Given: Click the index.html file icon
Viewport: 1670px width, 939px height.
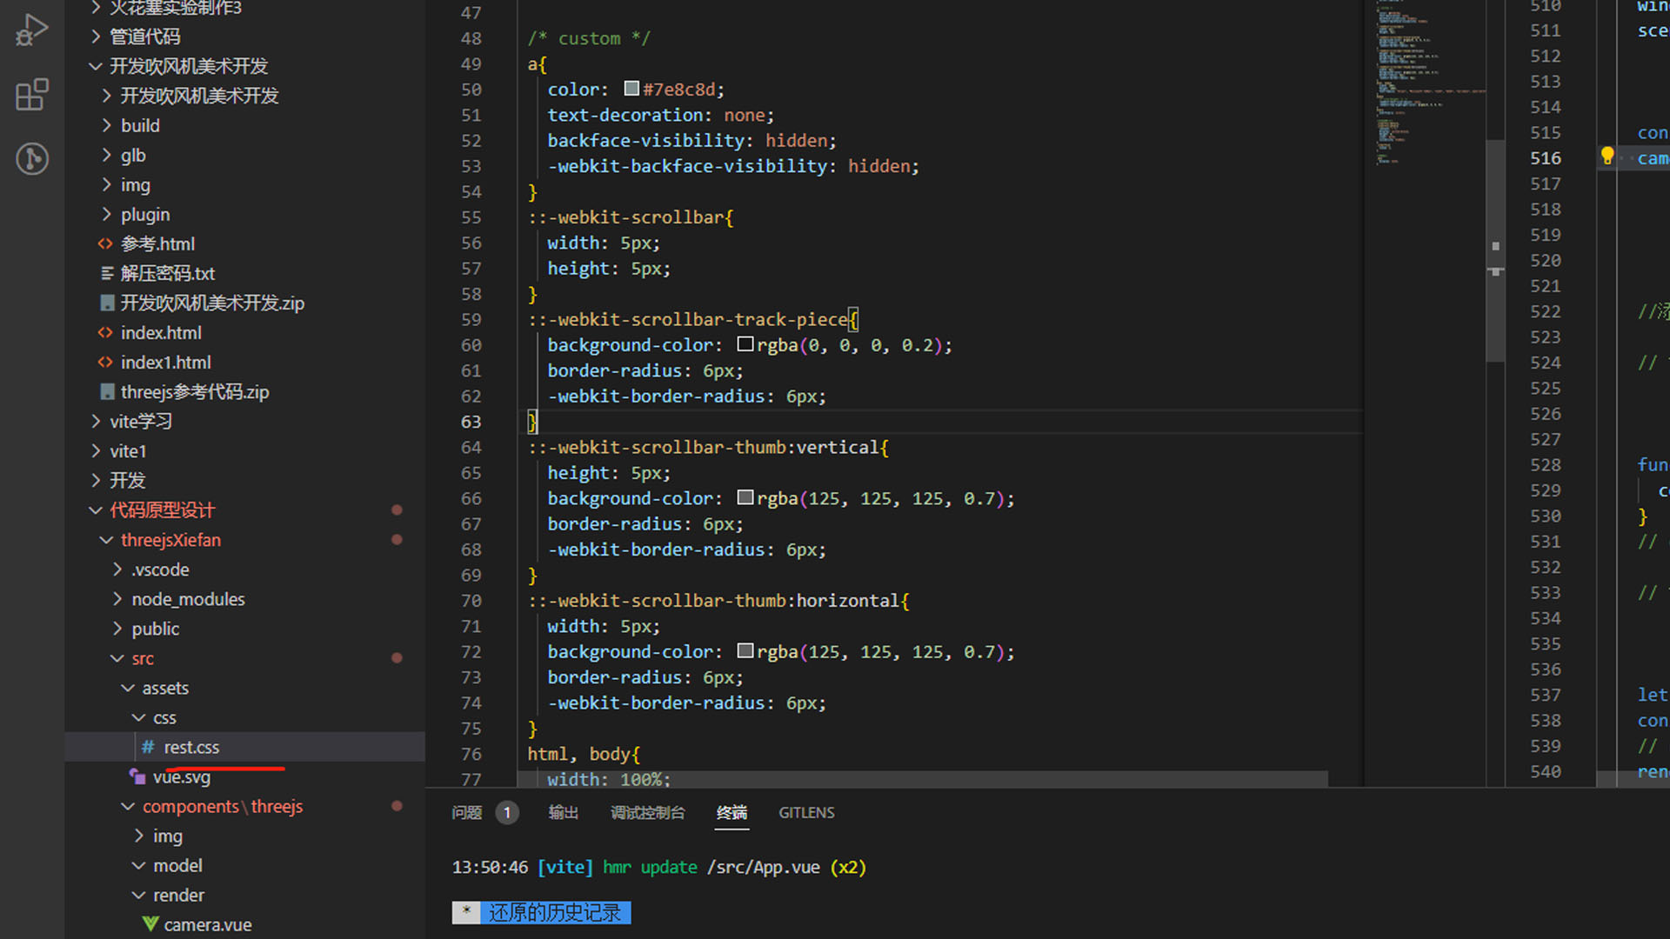Looking at the screenshot, I should (105, 333).
